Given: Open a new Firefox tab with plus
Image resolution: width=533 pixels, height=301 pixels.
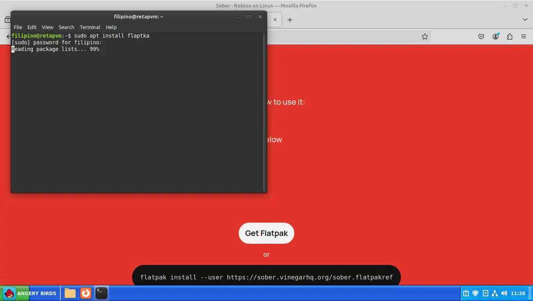Looking at the screenshot, I should (290, 20).
